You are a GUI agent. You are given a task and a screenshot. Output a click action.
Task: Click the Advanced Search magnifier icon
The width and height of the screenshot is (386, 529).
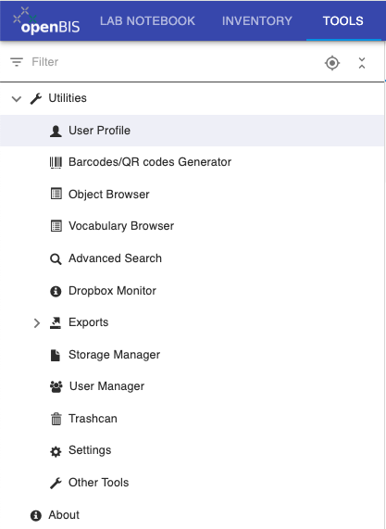pyautogui.click(x=56, y=259)
